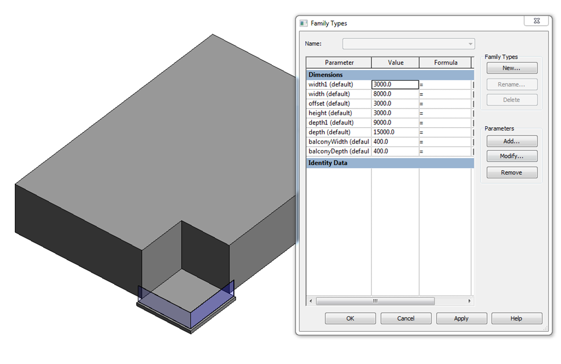Click the Parameter column header

(x=339, y=62)
